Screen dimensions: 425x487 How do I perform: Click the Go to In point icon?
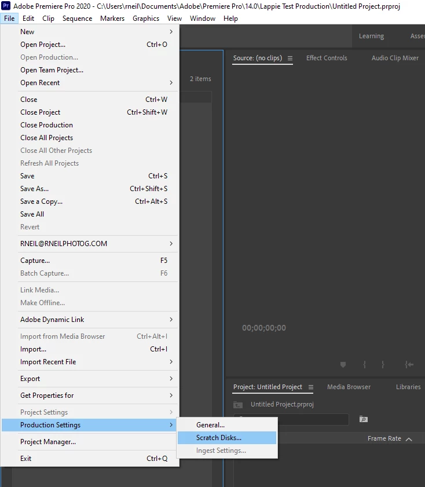(409, 364)
